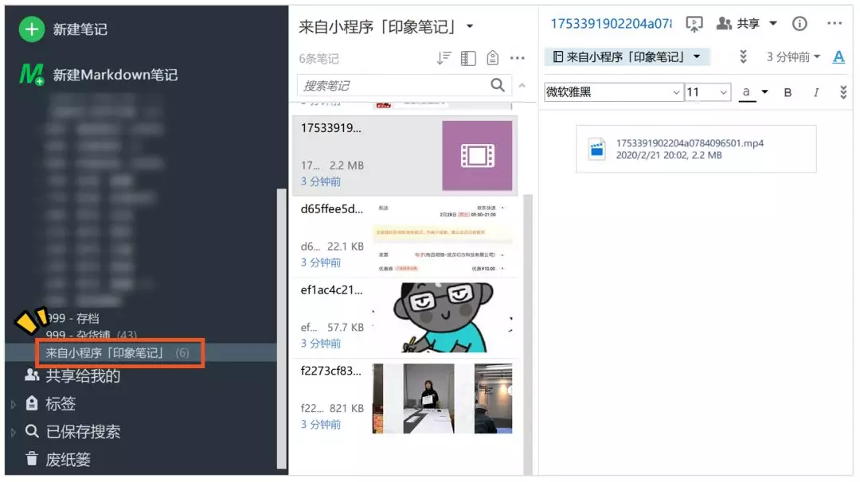Click the tag filter icon in note list
Image resolution: width=860 pixels, height=482 pixels.
pos(493,57)
